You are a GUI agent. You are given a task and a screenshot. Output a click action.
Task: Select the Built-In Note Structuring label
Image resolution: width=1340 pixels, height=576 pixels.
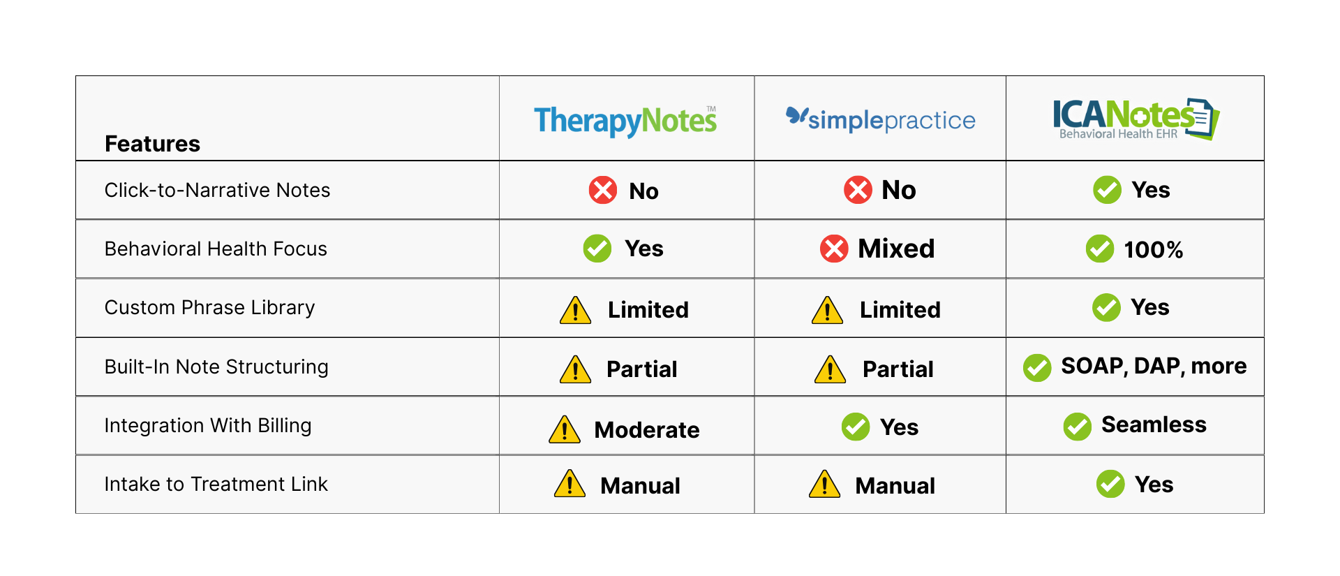coord(216,367)
